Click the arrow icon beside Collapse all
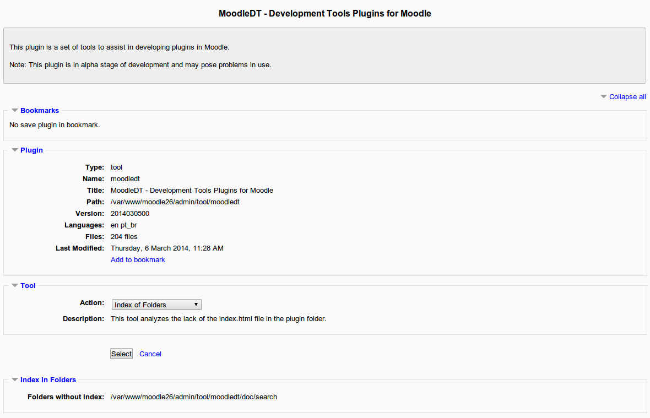The image size is (650, 418). click(x=603, y=96)
